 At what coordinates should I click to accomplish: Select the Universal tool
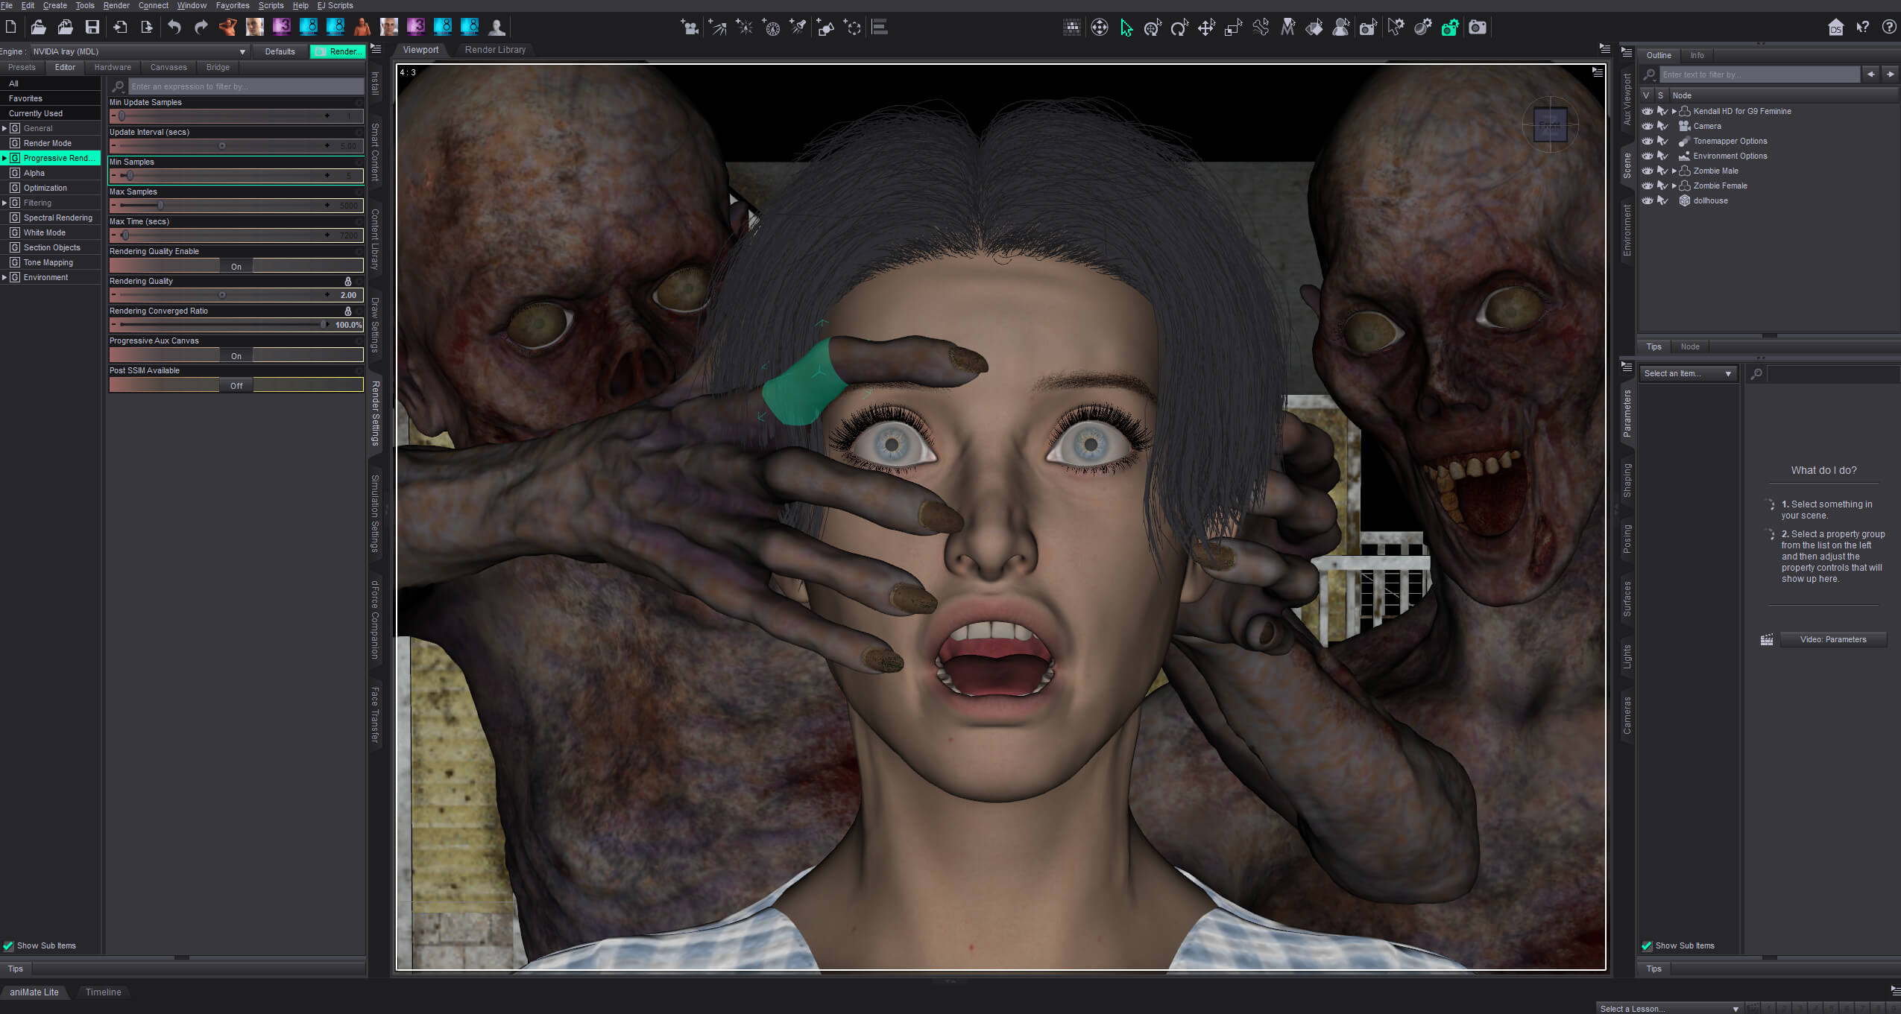(x=1153, y=28)
